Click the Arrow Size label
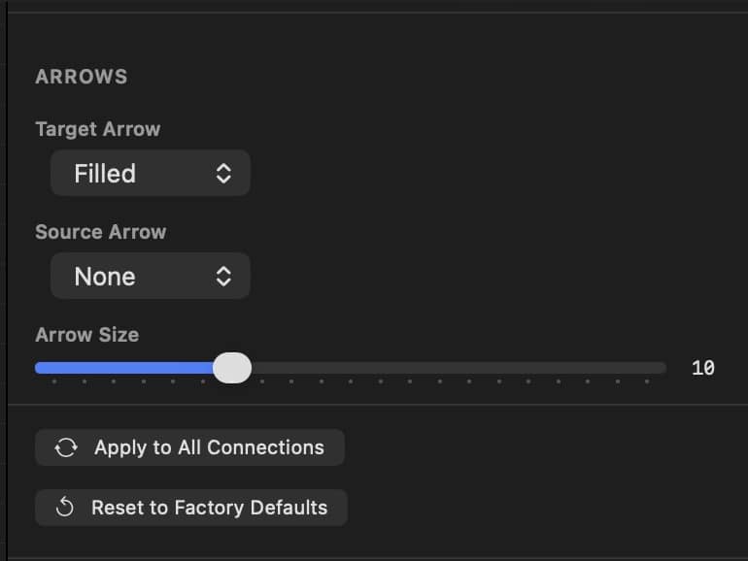The image size is (748, 561). click(x=86, y=335)
